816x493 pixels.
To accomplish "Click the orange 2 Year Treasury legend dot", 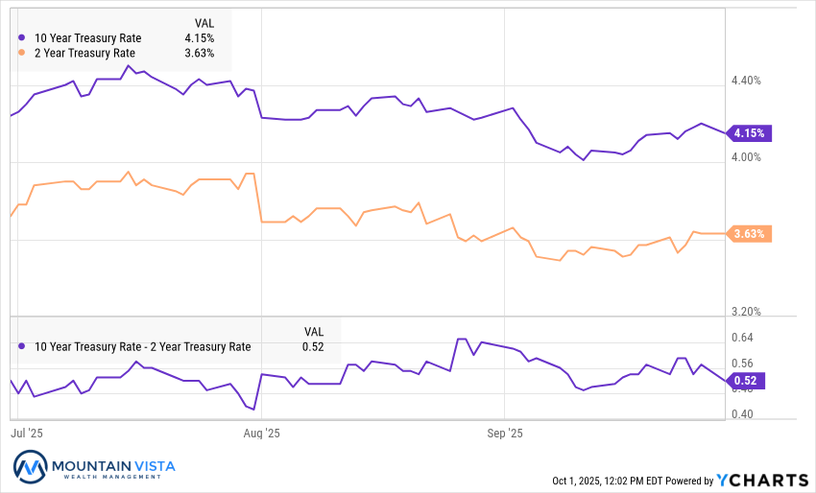I will pyautogui.click(x=21, y=53).
